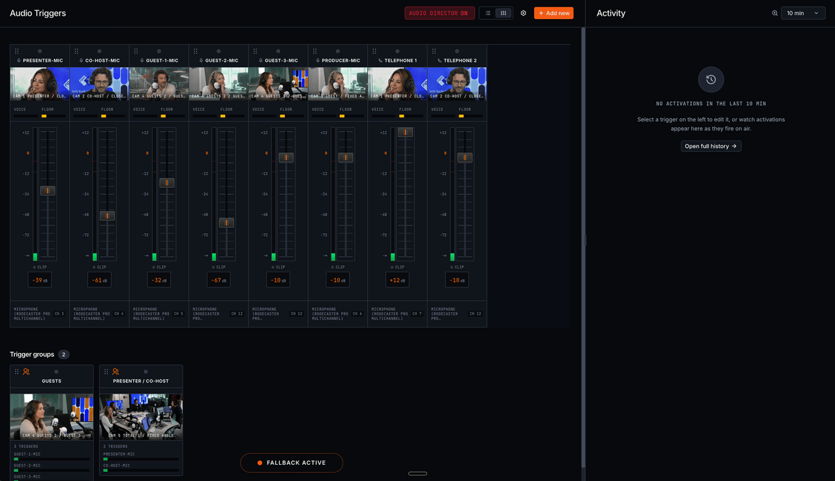This screenshot has height=481, width=835.
Task: Switch to list view layout
Action: (x=488, y=13)
